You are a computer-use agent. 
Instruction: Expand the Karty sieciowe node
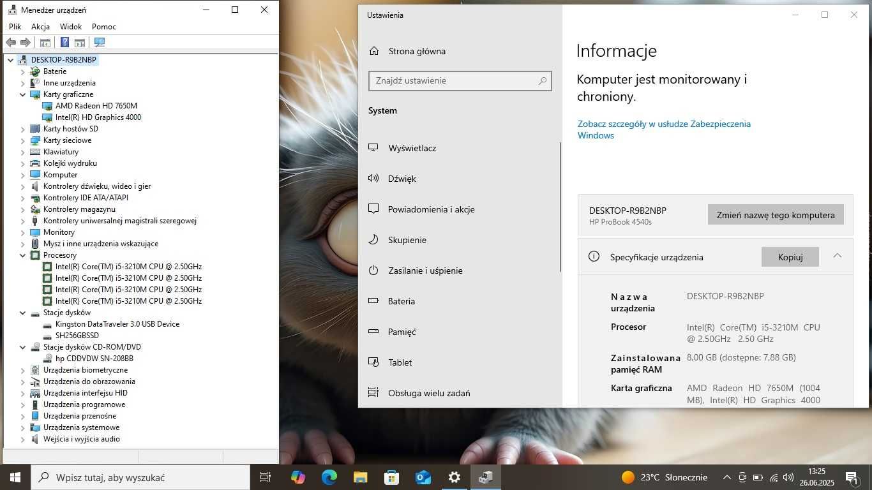[23, 140]
